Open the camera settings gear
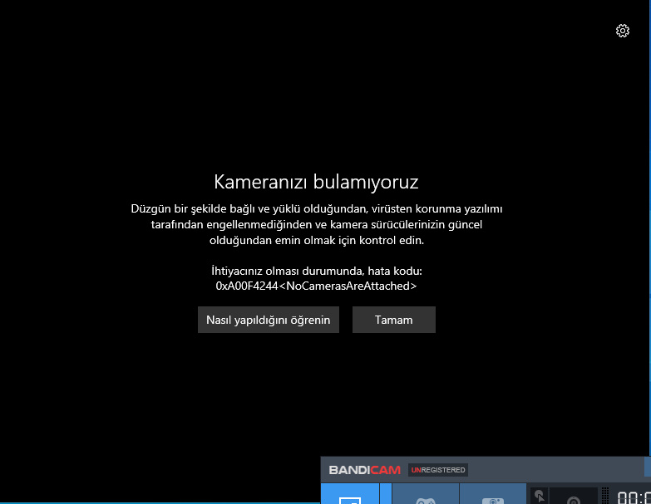Viewport: 651px width, 504px height. pyautogui.click(x=622, y=31)
